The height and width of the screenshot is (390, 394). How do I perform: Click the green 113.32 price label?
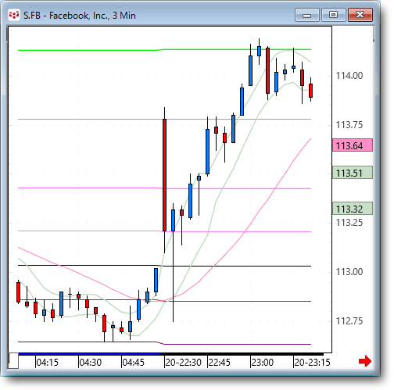click(x=353, y=209)
